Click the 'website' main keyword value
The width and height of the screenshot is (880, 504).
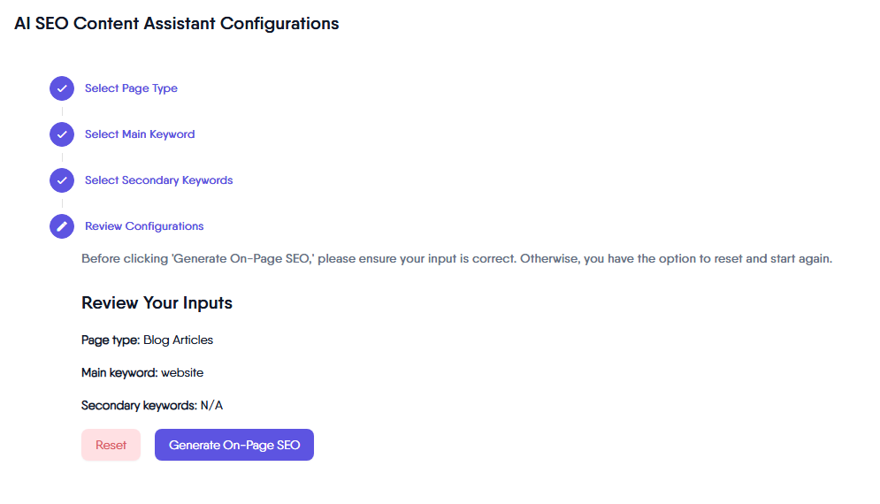pyautogui.click(x=182, y=372)
